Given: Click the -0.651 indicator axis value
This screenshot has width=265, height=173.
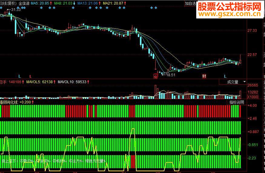Looking at the screenshot, I should click(253, 145).
